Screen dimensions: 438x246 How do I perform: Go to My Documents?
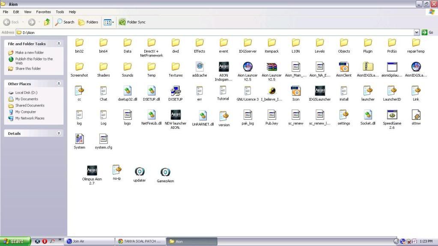[27, 99]
